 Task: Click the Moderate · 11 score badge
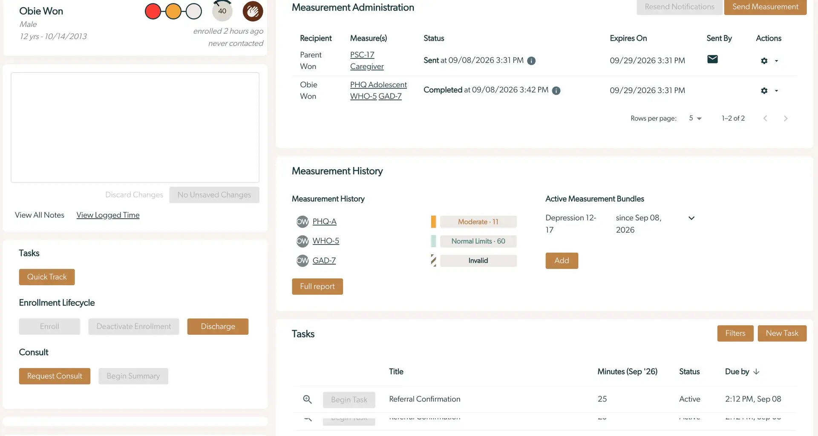[478, 222]
